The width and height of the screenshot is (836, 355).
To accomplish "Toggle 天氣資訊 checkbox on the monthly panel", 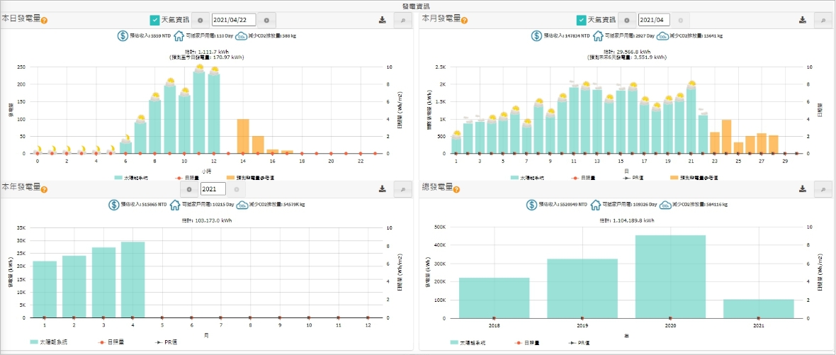I will coord(581,21).
